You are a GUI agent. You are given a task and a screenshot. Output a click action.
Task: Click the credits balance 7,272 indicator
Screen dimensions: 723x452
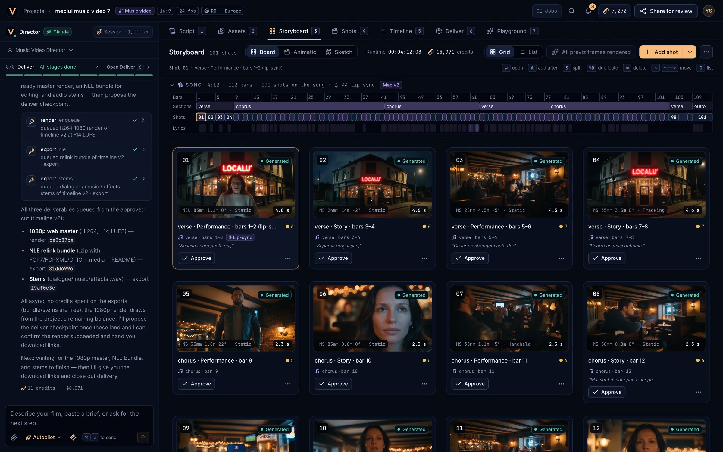[x=615, y=11]
